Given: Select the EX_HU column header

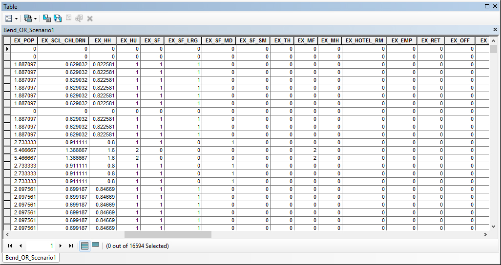Looking at the screenshot, I should point(128,40).
